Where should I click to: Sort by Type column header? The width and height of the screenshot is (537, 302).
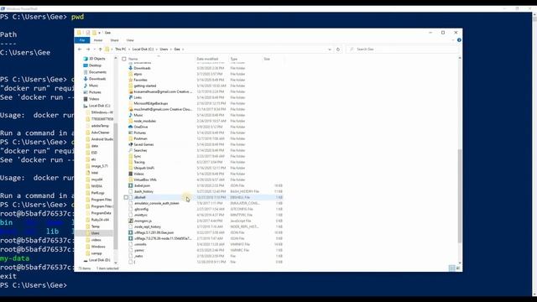[x=233, y=59]
